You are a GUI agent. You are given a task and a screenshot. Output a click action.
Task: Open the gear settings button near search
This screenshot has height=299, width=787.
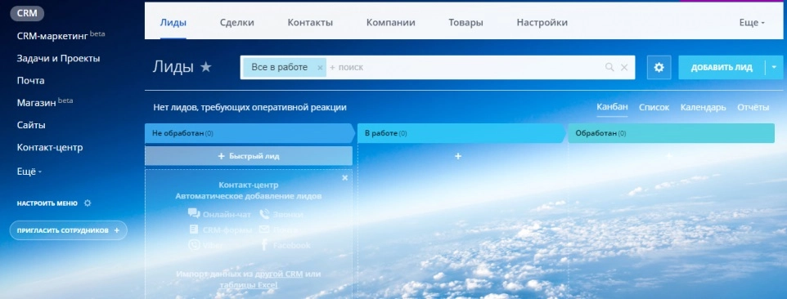(x=659, y=67)
